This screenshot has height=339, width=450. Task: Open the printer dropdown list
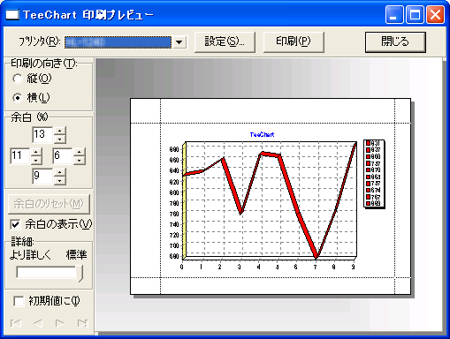[179, 42]
